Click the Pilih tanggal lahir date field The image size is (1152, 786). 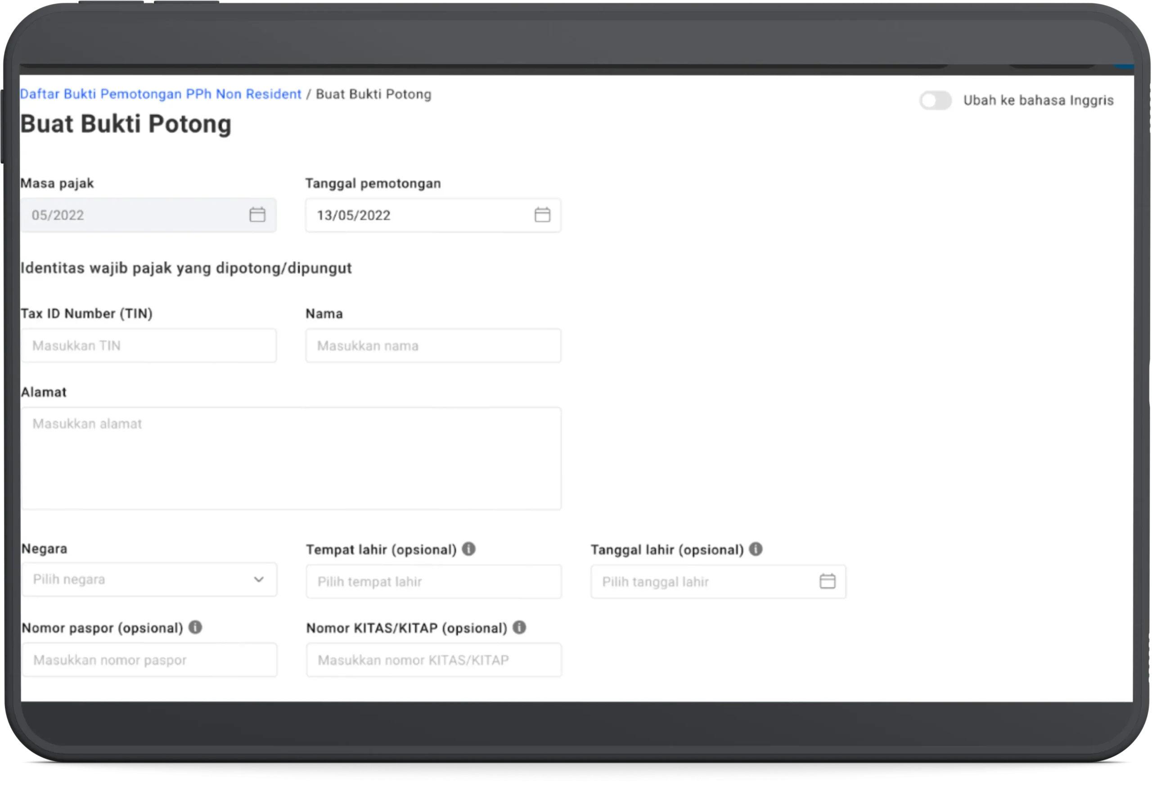pyautogui.click(x=704, y=581)
